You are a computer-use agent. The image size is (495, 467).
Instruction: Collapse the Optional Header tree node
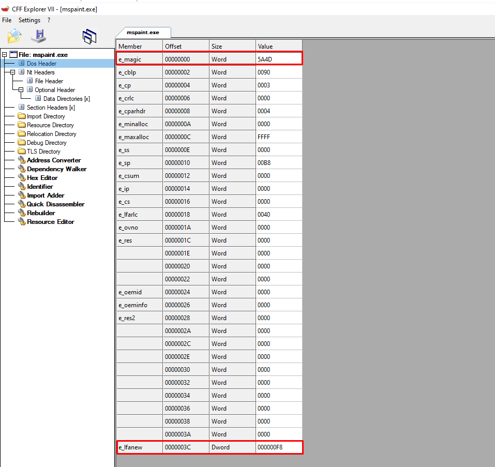coord(21,90)
